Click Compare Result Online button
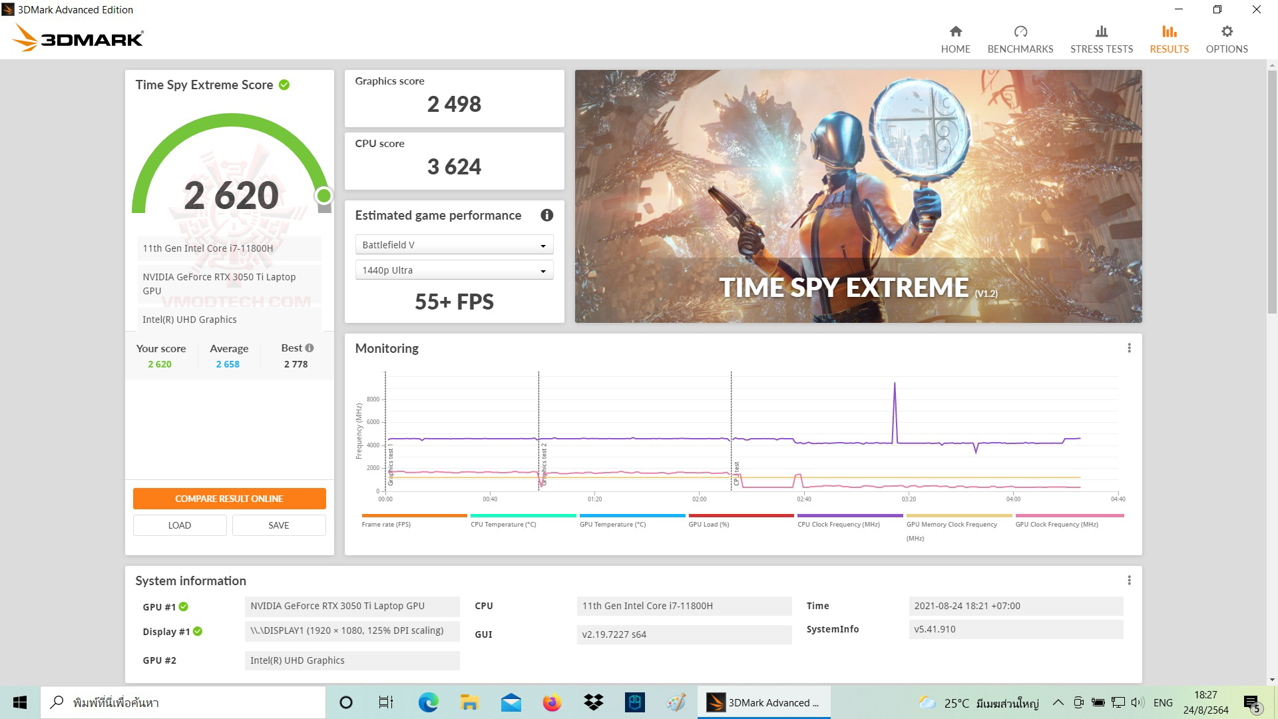 coord(229,499)
